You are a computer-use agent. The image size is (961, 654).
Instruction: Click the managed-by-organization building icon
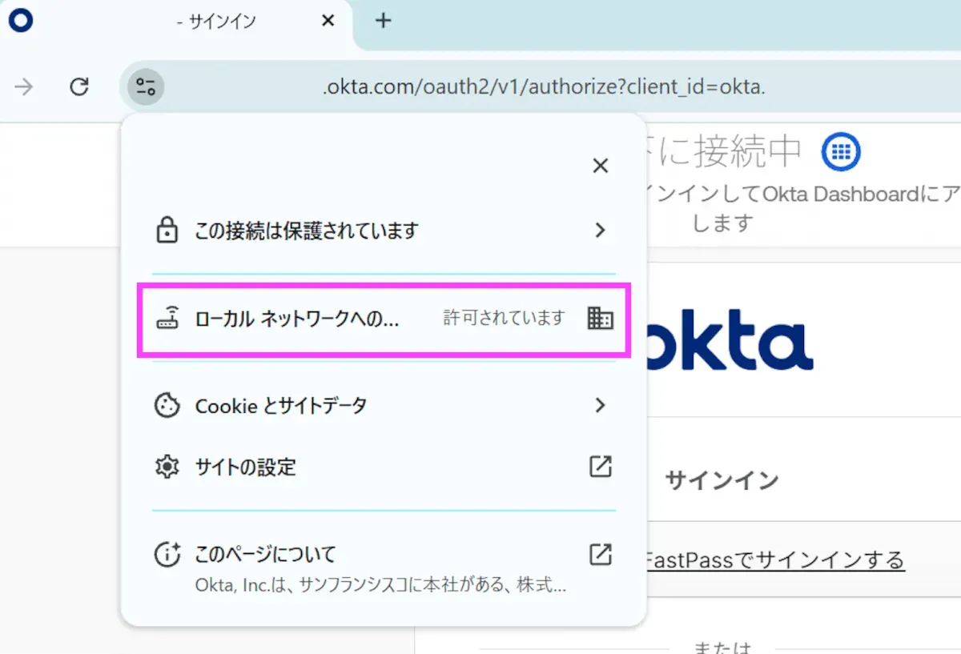600,318
